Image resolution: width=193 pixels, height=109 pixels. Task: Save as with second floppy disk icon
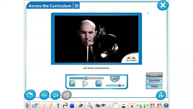160,106
